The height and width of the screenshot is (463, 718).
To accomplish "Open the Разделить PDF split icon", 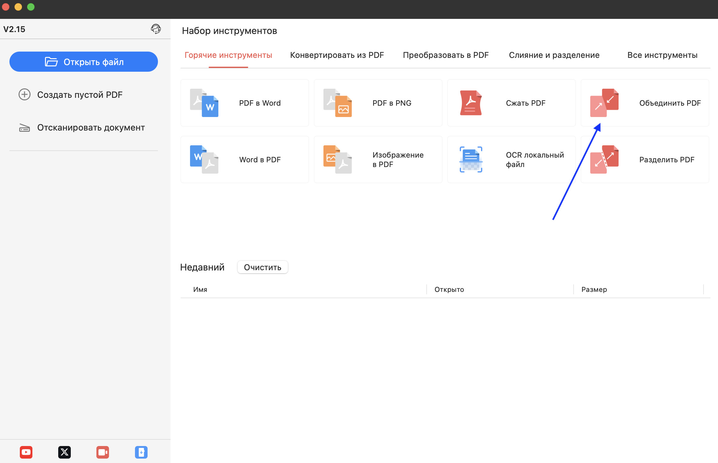I will tap(604, 159).
